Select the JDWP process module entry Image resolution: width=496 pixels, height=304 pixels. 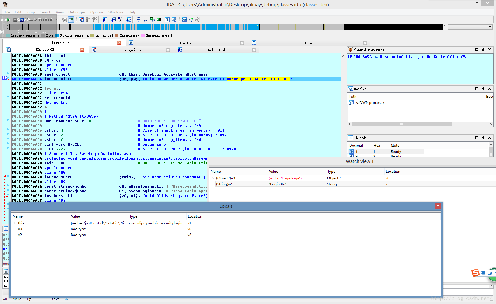[x=370, y=103]
